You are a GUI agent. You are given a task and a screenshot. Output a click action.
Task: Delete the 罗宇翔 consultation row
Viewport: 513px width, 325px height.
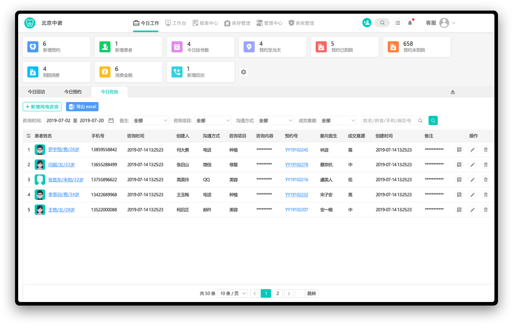tap(486, 150)
